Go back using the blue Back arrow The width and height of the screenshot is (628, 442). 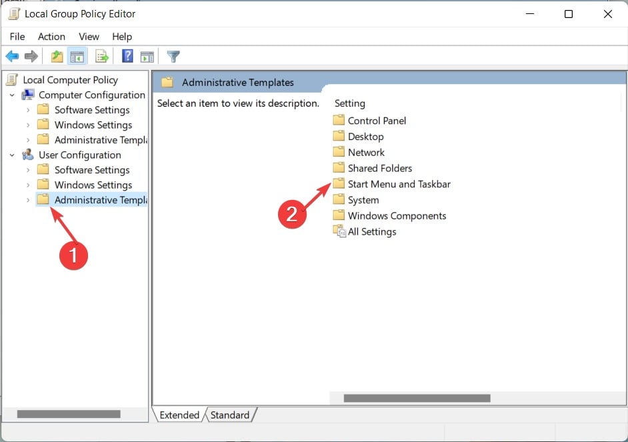(13, 57)
